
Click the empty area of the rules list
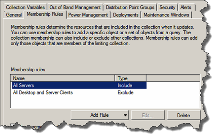105,102
